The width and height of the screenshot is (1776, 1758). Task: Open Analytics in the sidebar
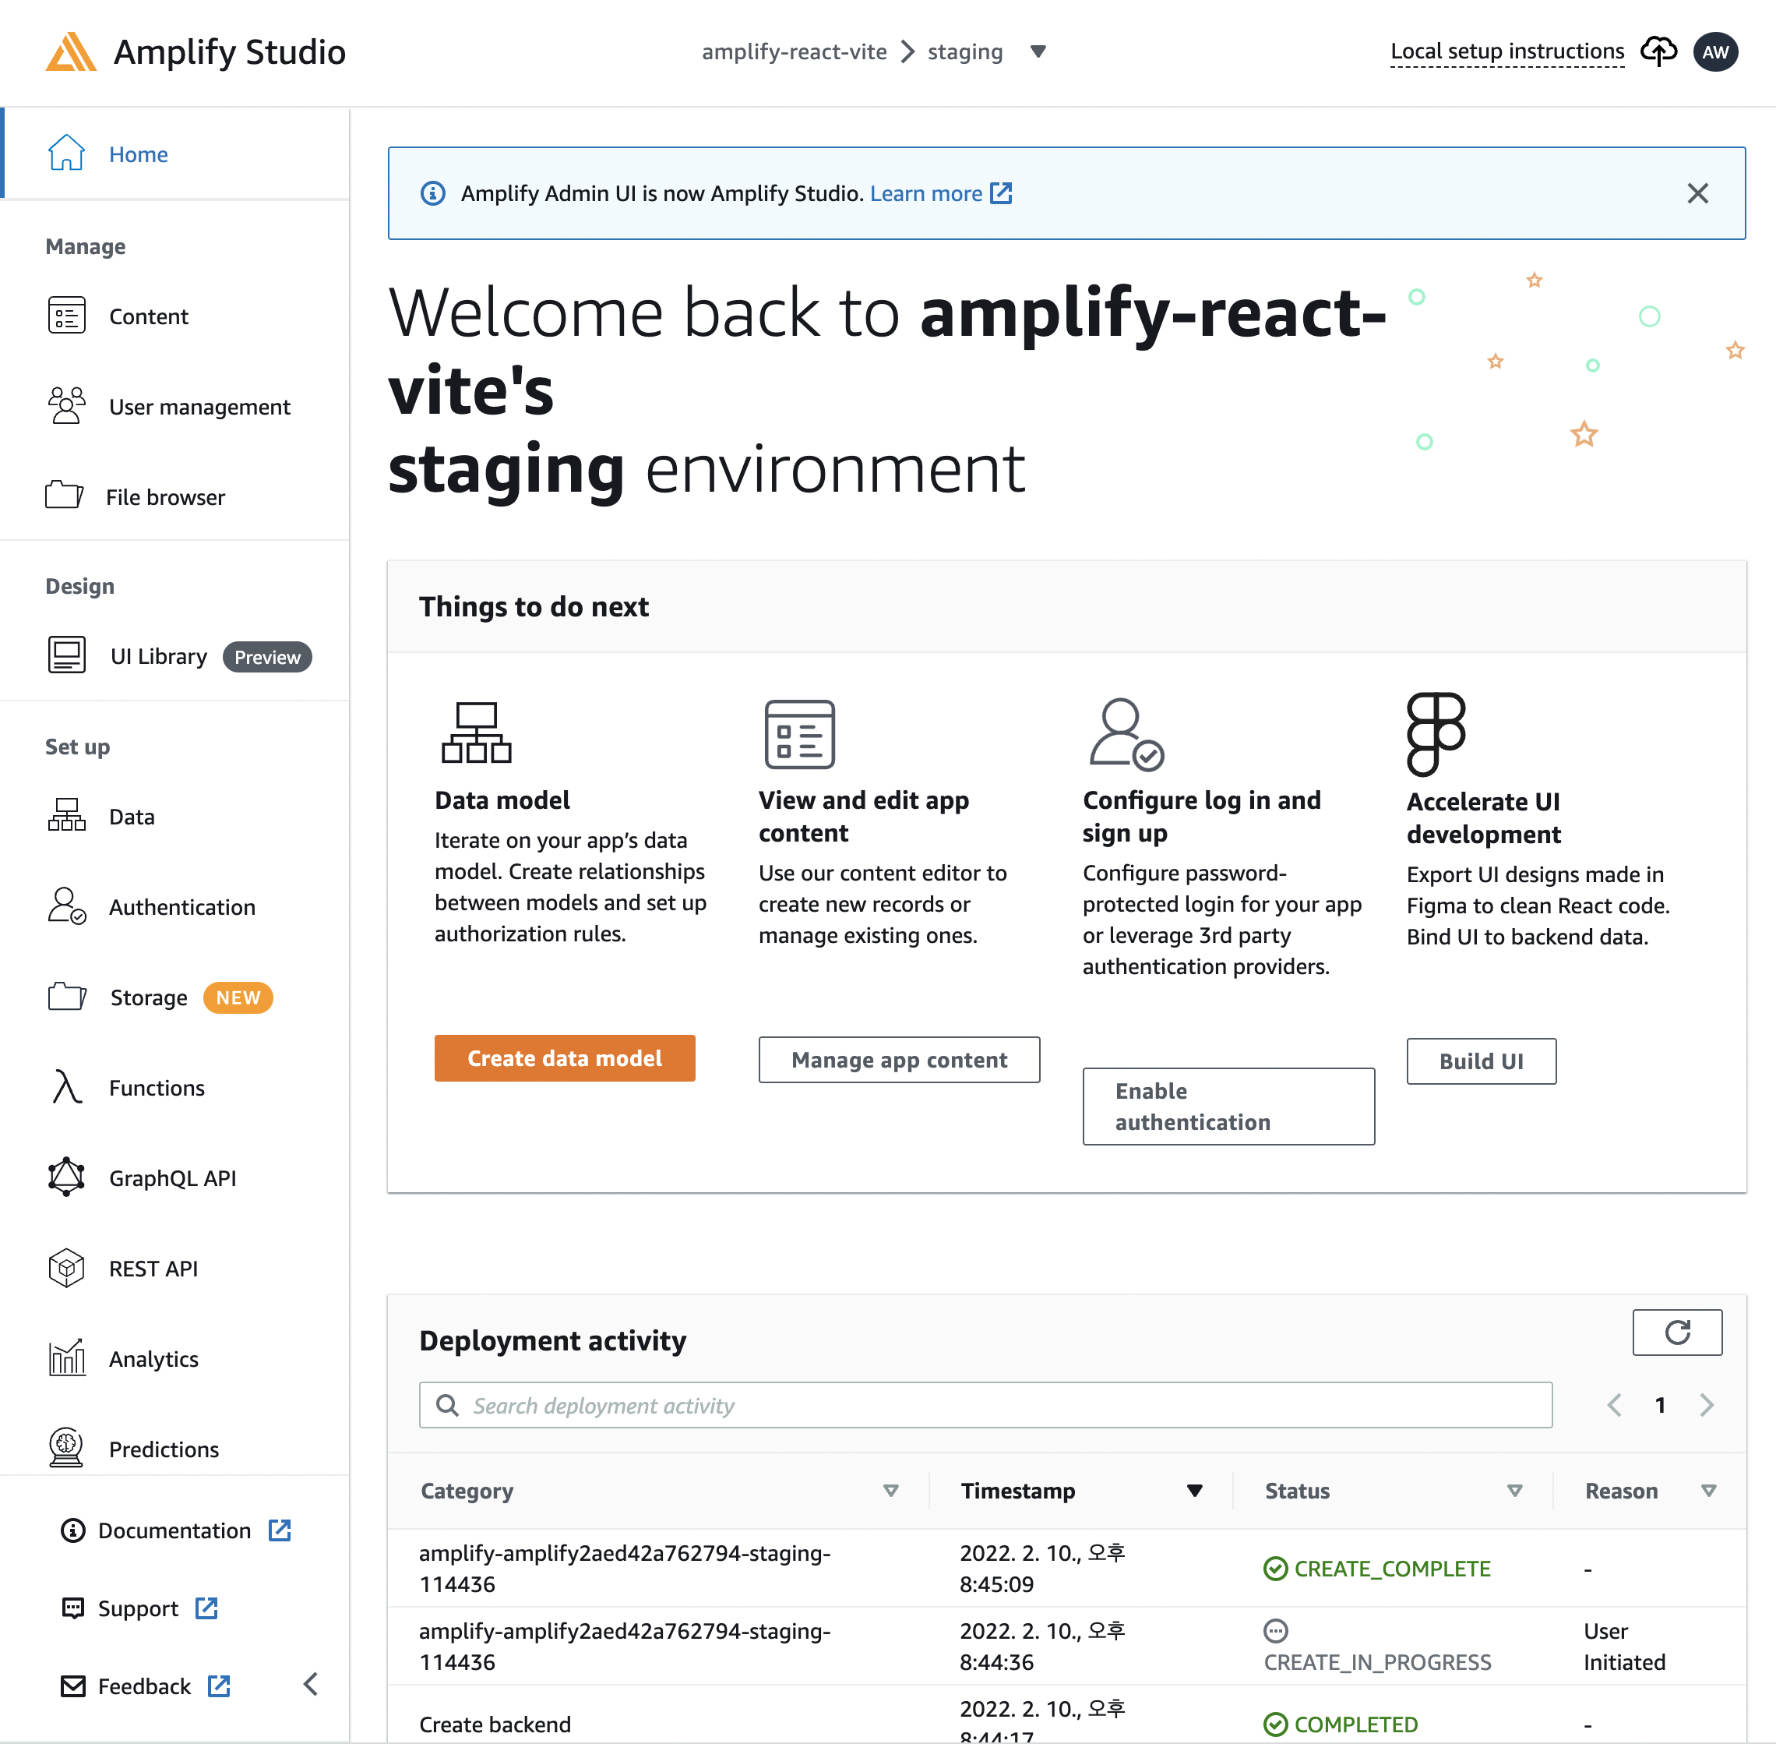pyautogui.click(x=153, y=1359)
